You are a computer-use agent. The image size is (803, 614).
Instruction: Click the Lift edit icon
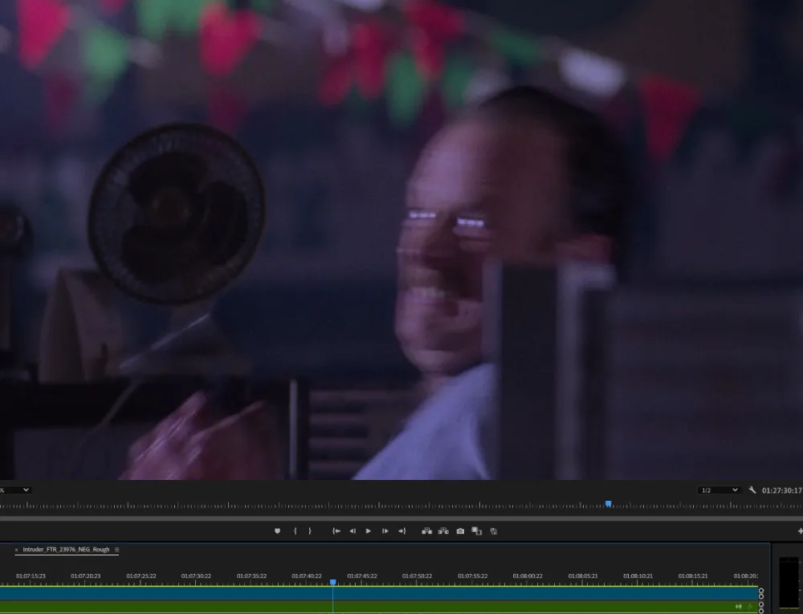(426, 531)
